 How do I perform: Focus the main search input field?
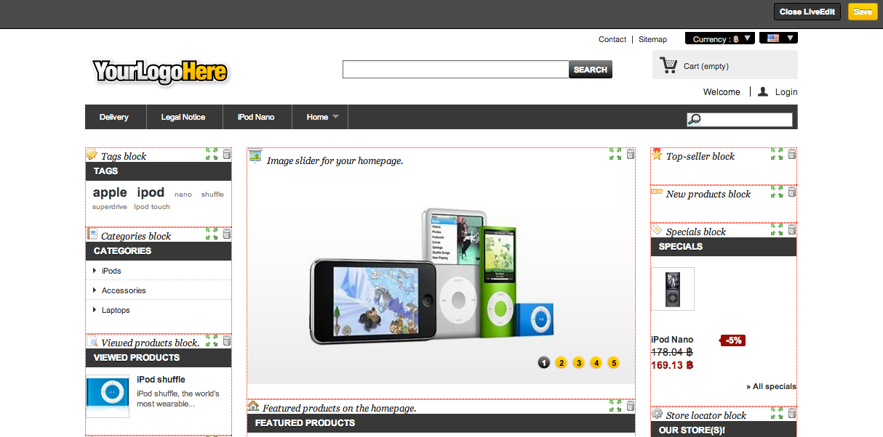(x=455, y=70)
